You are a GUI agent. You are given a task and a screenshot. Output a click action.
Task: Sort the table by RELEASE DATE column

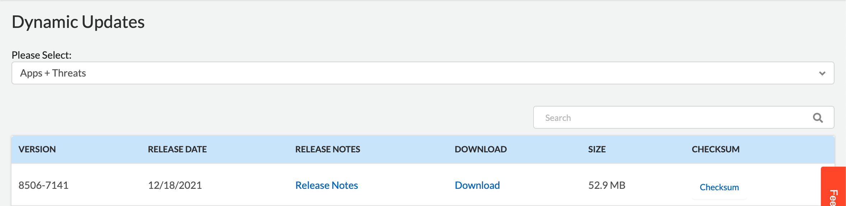point(178,149)
